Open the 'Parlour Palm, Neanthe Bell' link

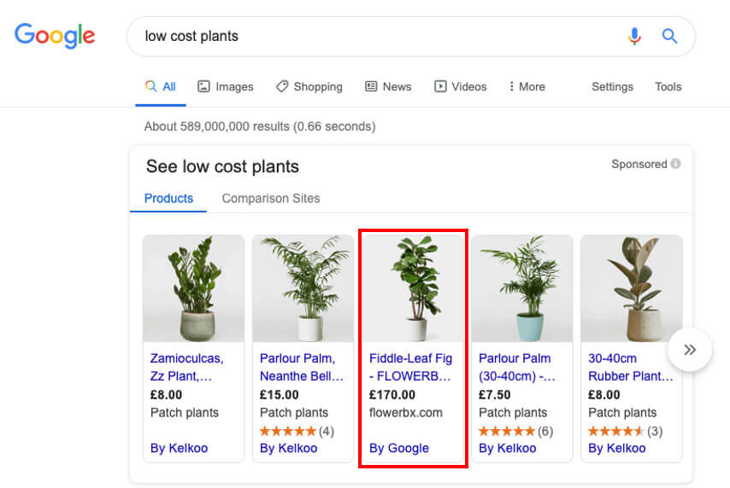[302, 367]
